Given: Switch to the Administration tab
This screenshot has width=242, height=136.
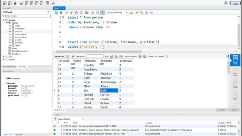Looking at the screenshot, I should tap(9, 66).
